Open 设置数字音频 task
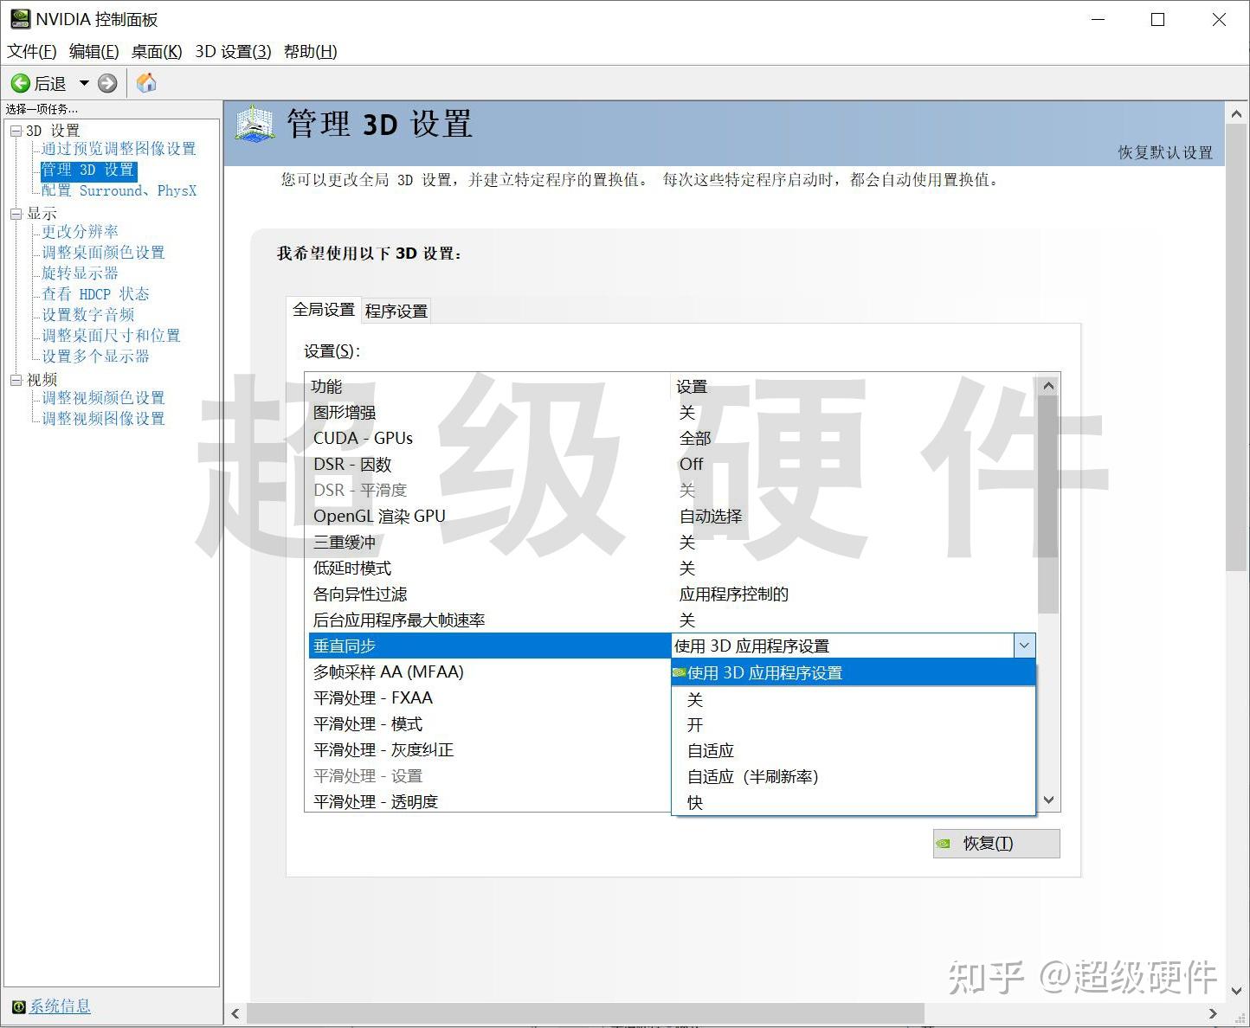1250x1028 pixels. [87, 315]
